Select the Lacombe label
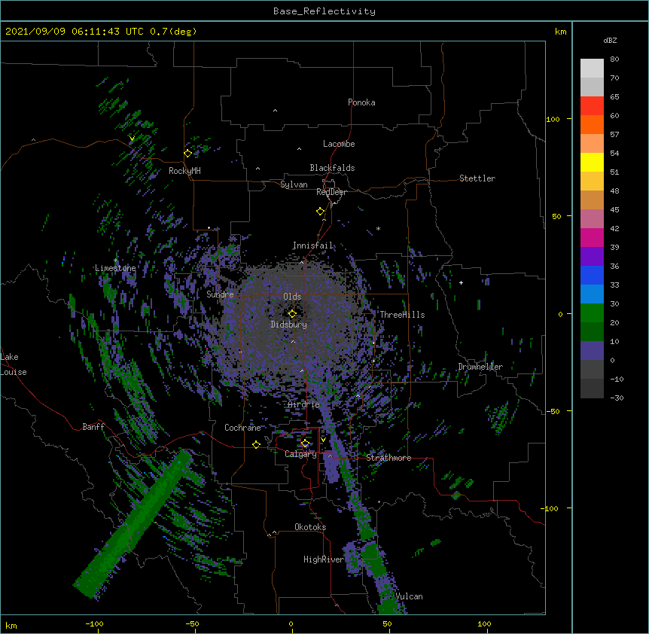 (x=339, y=144)
